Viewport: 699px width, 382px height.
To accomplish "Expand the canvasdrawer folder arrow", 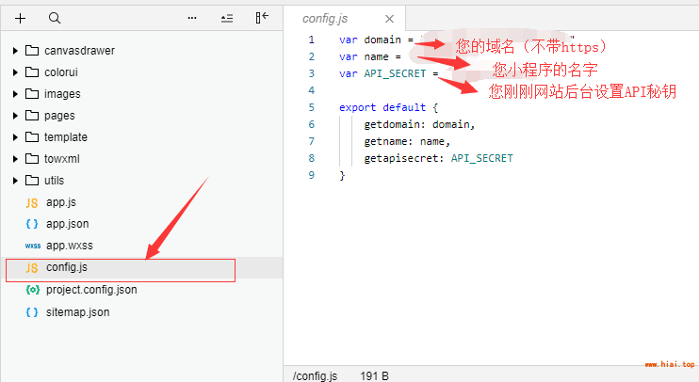I will pyautogui.click(x=15, y=51).
